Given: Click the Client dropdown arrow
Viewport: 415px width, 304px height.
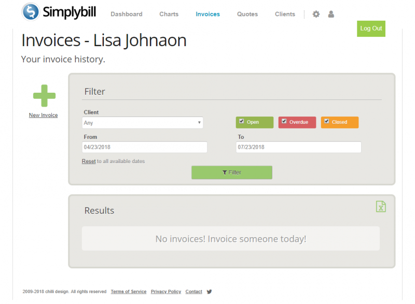Looking at the screenshot, I should (x=200, y=123).
